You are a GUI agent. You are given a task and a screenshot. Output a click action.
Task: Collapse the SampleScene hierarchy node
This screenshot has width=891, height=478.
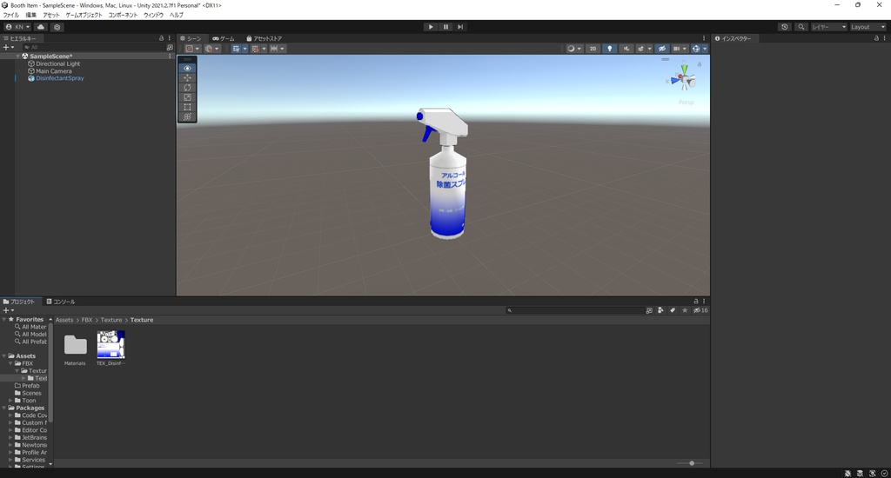pyautogui.click(x=18, y=56)
